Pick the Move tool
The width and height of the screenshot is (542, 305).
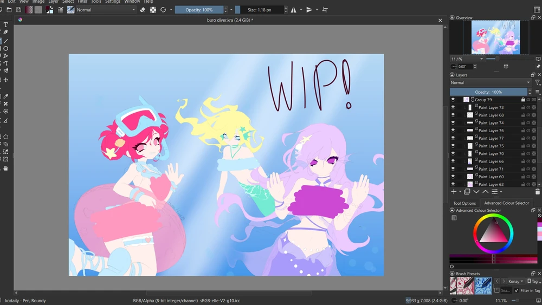pos(6,80)
